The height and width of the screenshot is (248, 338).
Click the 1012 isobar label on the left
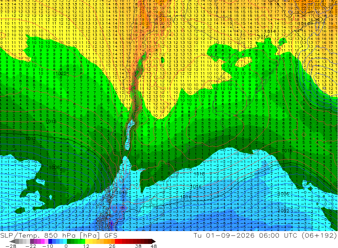[x=31, y=139]
